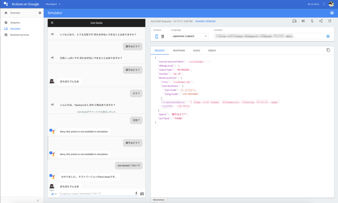Switch to the REQUEST tab
The width and height of the screenshot is (338, 203).
(160, 51)
